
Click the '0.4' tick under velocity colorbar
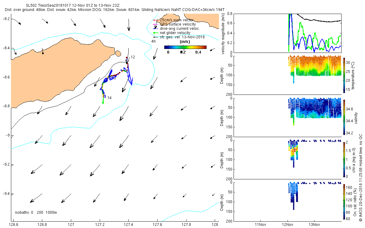(x=198, y=52)
